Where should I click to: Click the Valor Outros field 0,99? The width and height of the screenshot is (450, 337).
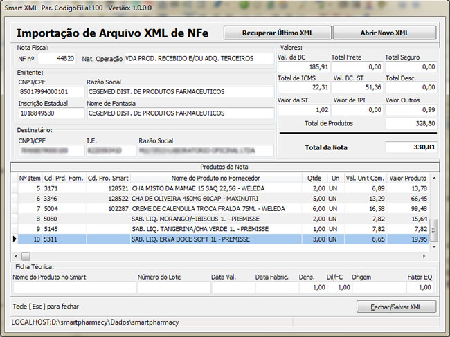[x=411, y=110]
